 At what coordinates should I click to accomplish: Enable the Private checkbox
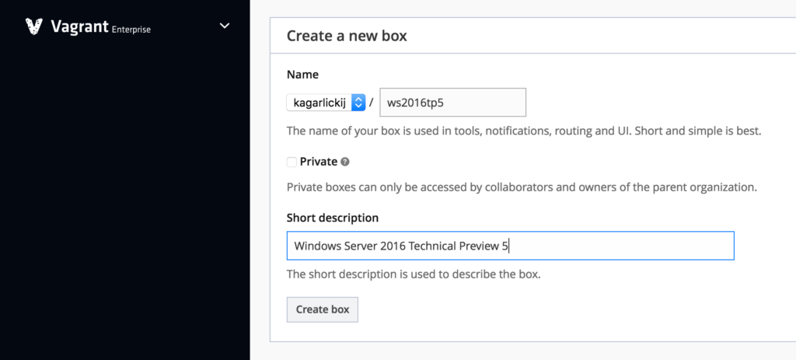tap(292, 162)
